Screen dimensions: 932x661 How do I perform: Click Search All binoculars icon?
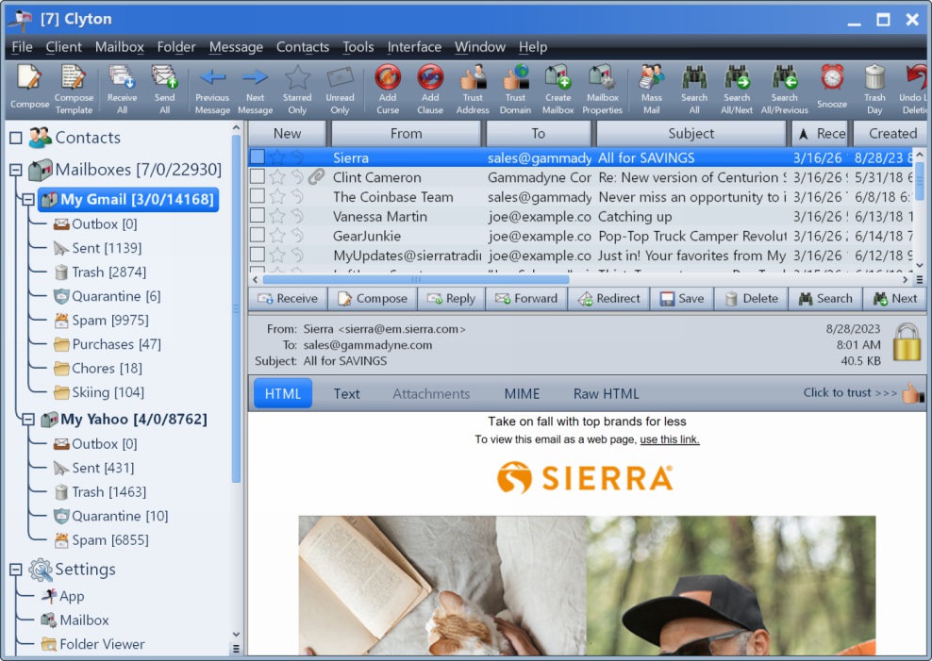coord(694,76)
